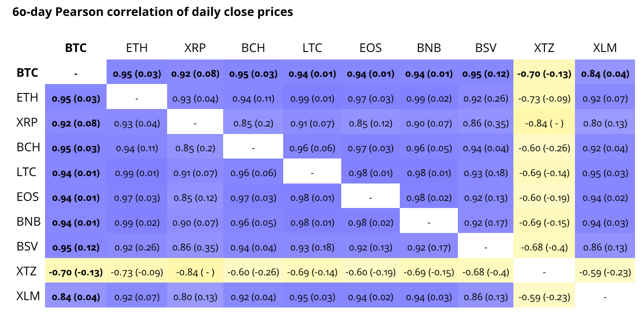Screen dimensions: 643x318
Task: Click the EOS row label
Action: point(27,197)
